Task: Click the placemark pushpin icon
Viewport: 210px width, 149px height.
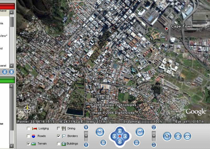Action: coord(167,136)
